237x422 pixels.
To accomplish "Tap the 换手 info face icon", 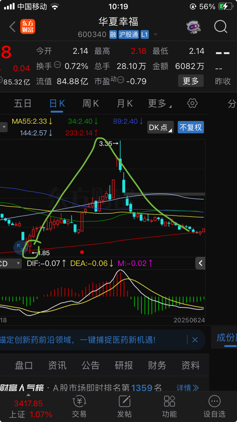I will click(x=58, y=65).
